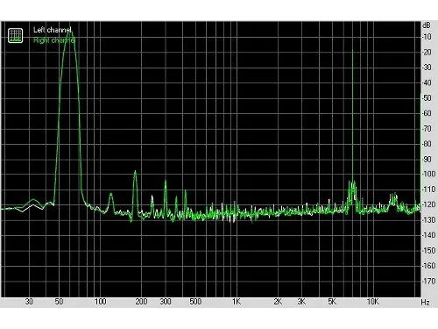Click the tall narrow spike near 7 kHz
This screenshot has height=329, width=438.
(x=353, y=117)
